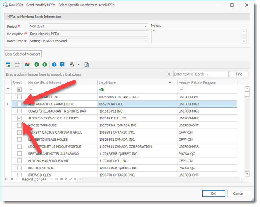Click the first grid layout toolbar icon
This screenshot has height=207, width=260.
coord(8,64)
